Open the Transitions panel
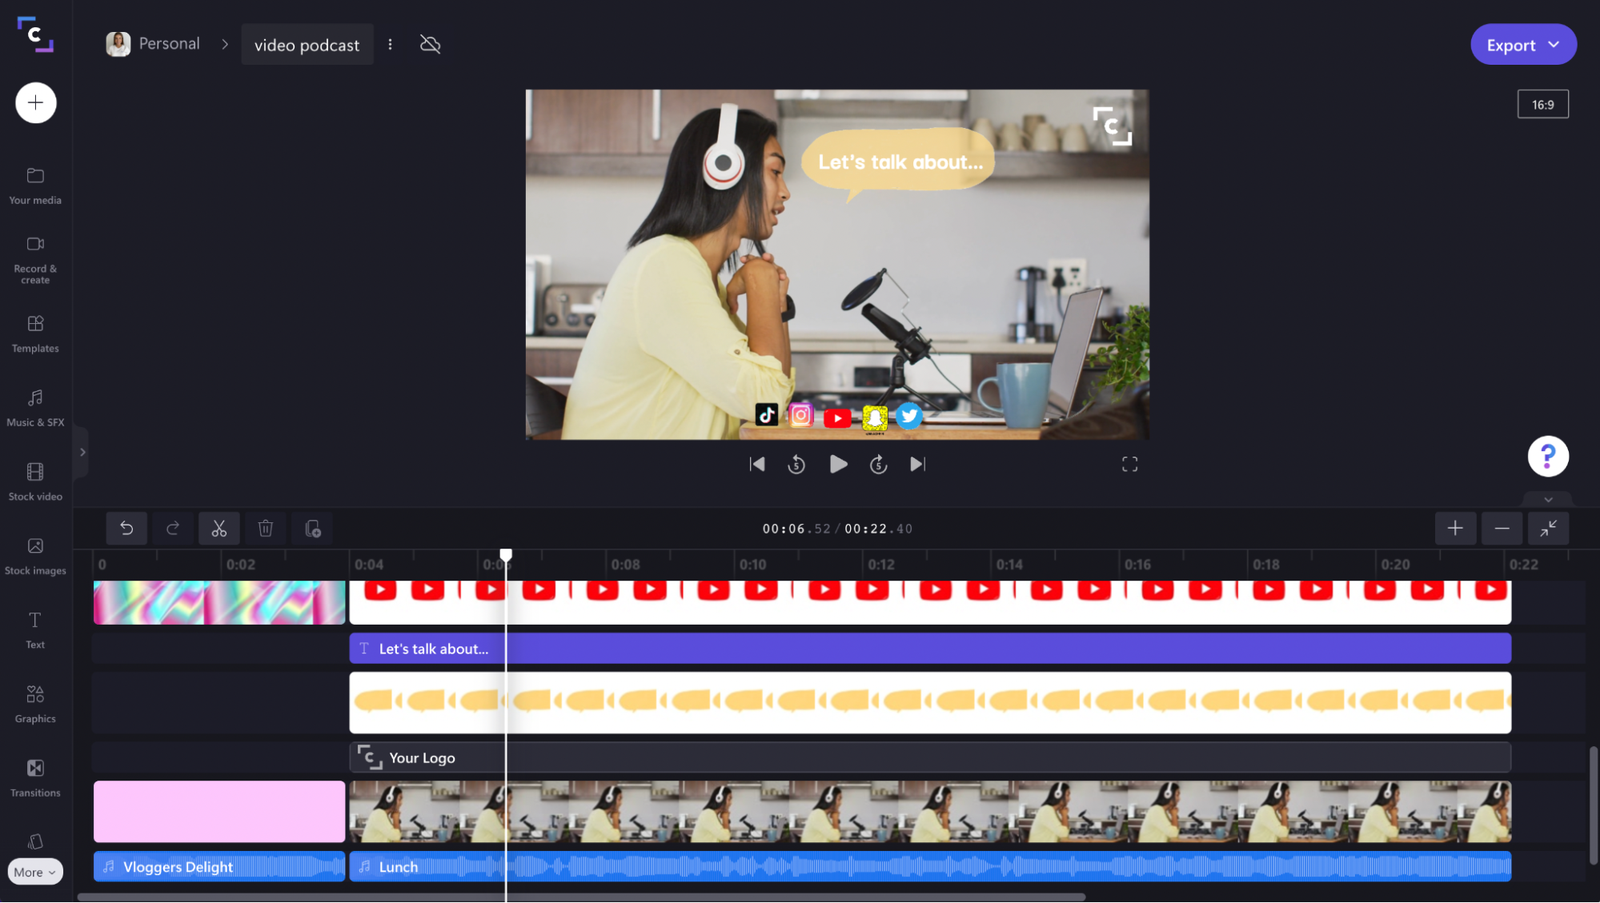Viewport: 1600px width, 903px height. pyautogui.click(x=35, y=777)
